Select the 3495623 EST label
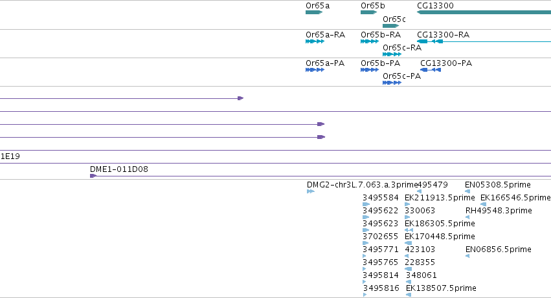Image resolution: width=551 pixels, height=298 pixels. click(381, 224)
